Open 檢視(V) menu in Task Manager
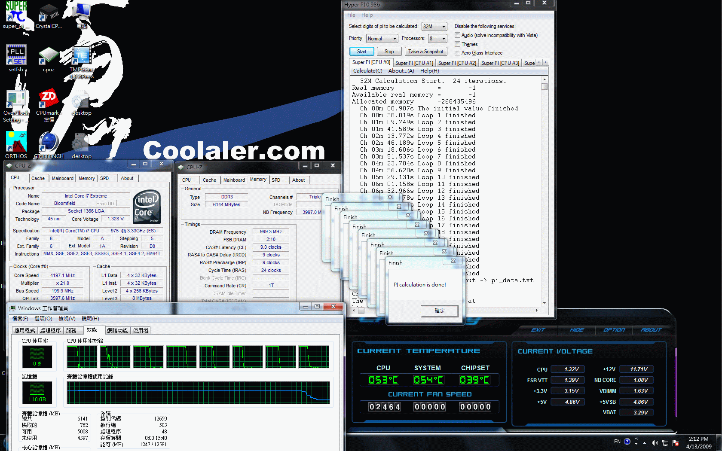The height and width of the screenshot is (451, 722). 67,318
